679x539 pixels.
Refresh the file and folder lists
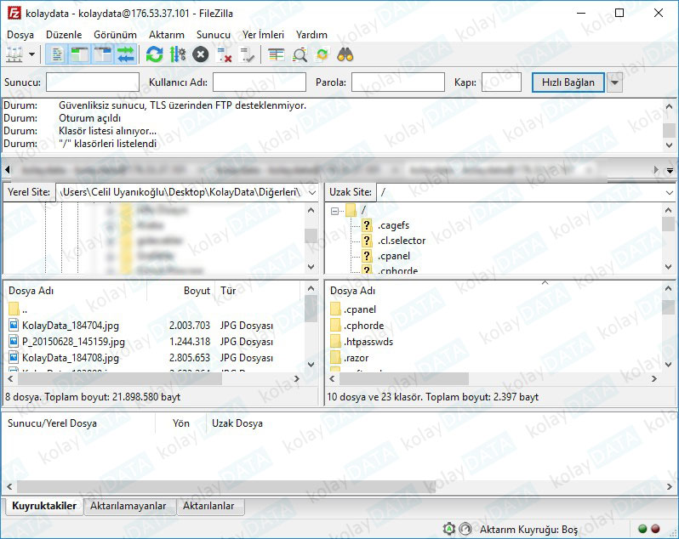click(x=155, y=55)
